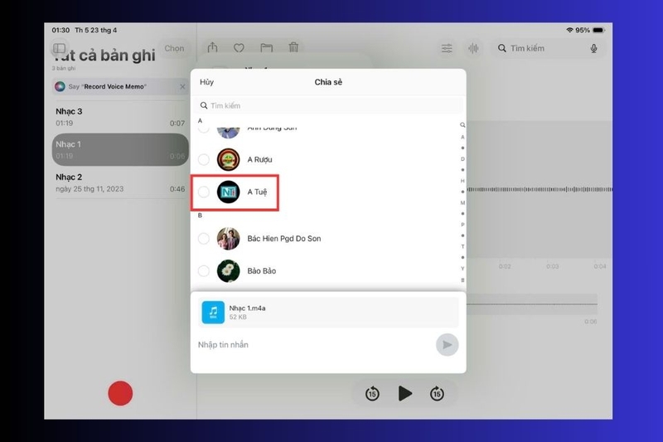
Task: Skip forward 15 seconds
Action: [437, 394]
